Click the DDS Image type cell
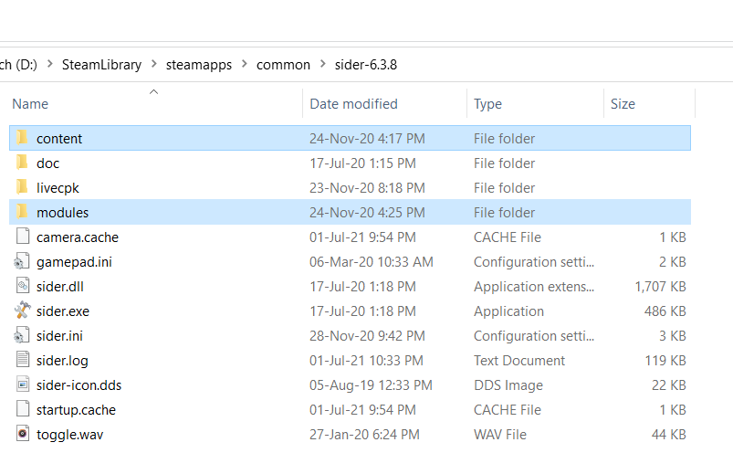The height and width of the screenshot is (474, 733). pos(508,385)
